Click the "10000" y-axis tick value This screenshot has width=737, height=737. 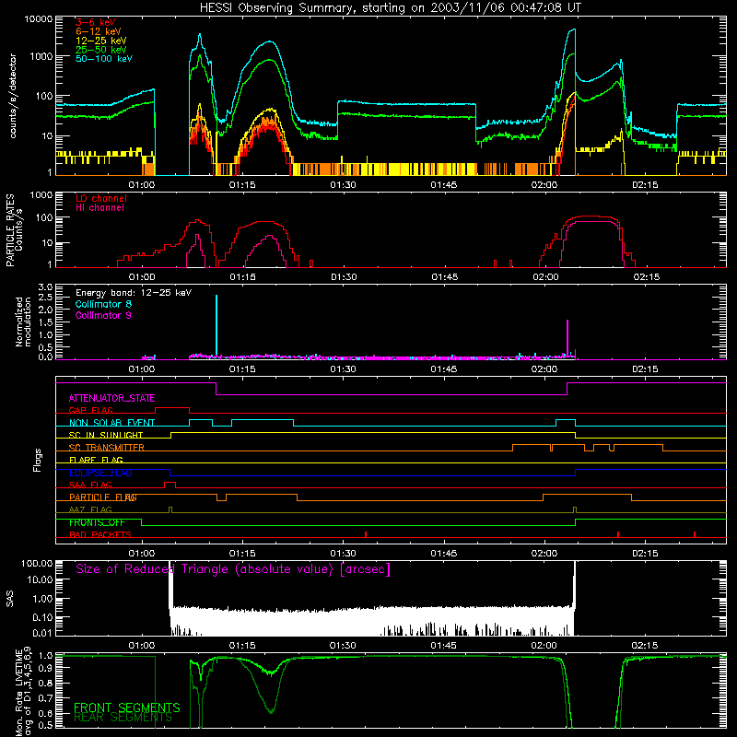39,19
